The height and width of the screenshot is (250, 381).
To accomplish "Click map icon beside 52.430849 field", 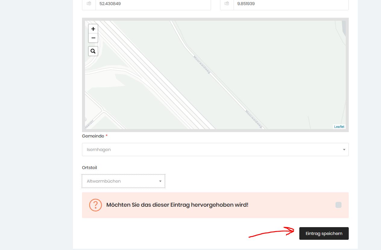I will (89, 4).
